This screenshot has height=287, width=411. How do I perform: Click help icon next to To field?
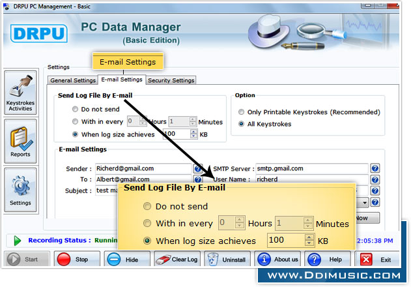(x=198, y=179)
